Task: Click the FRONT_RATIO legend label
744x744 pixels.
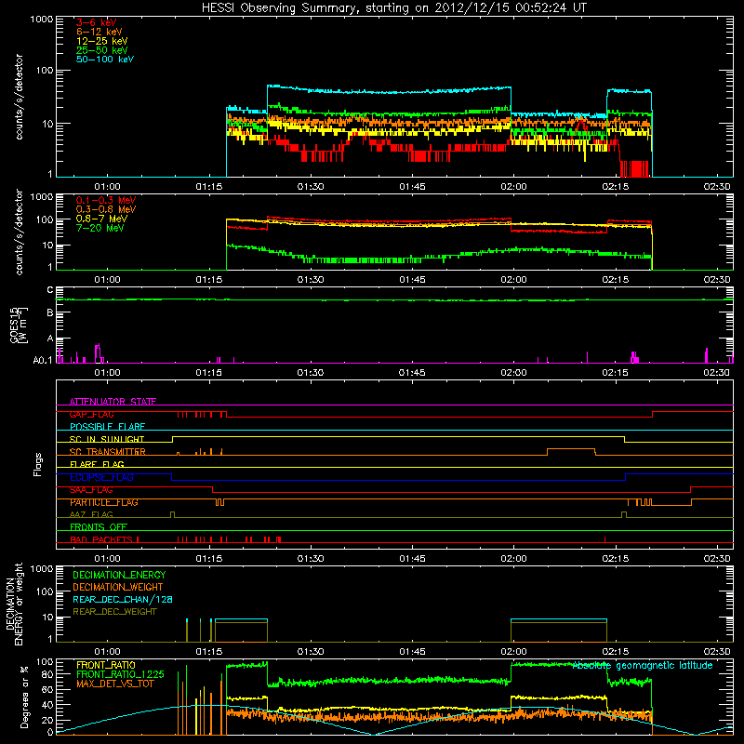Action: coord(106,665)
